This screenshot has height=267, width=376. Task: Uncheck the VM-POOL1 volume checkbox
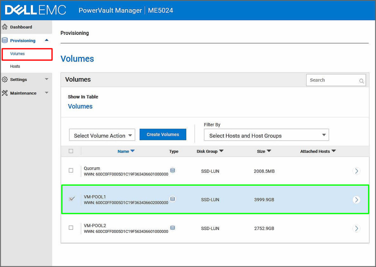[x=72, y=199]
